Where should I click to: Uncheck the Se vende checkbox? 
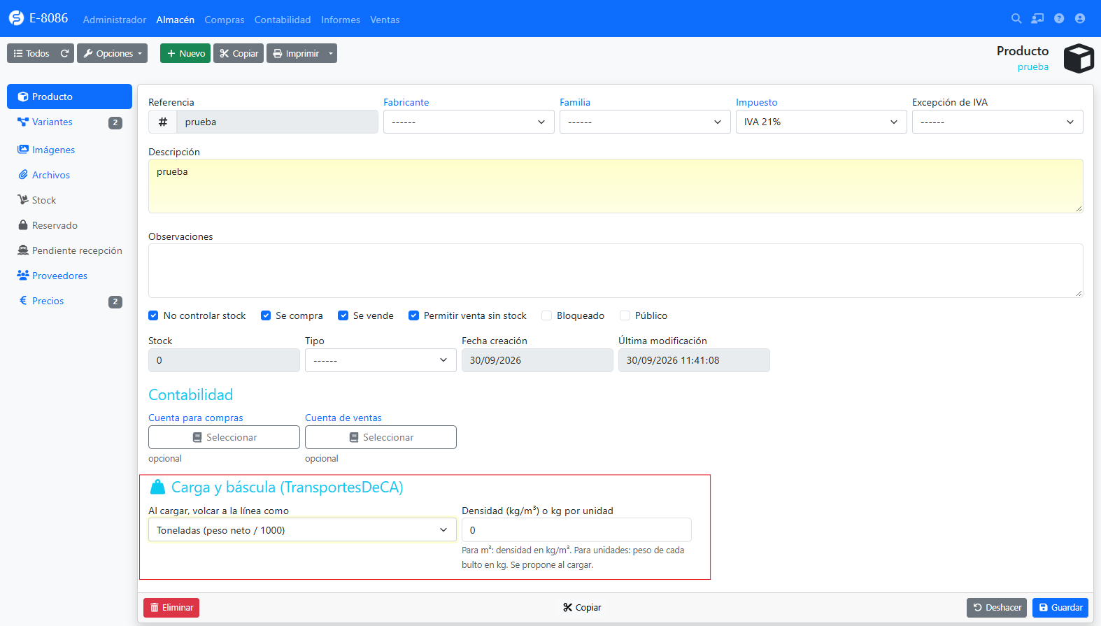tap(343, 315)
